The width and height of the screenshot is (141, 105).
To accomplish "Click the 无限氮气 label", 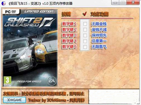I will (99, 47).
